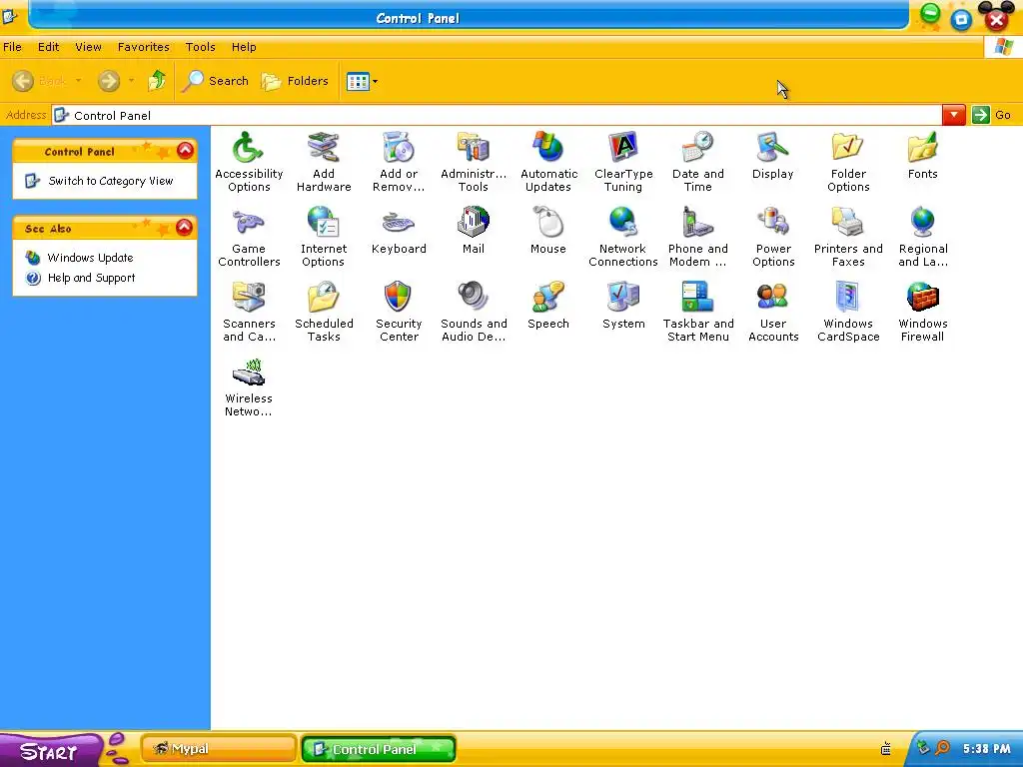Open Internet Options icon

(x=324, y=237)
